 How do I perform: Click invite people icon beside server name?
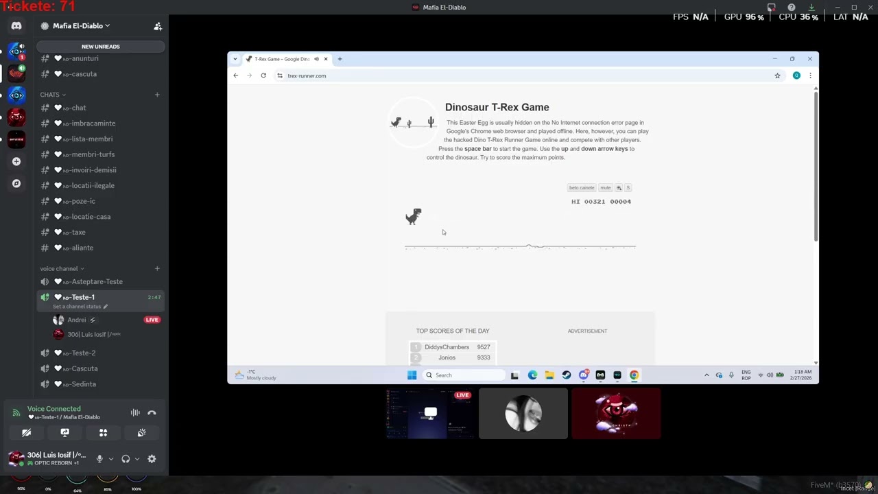(158, 26)
